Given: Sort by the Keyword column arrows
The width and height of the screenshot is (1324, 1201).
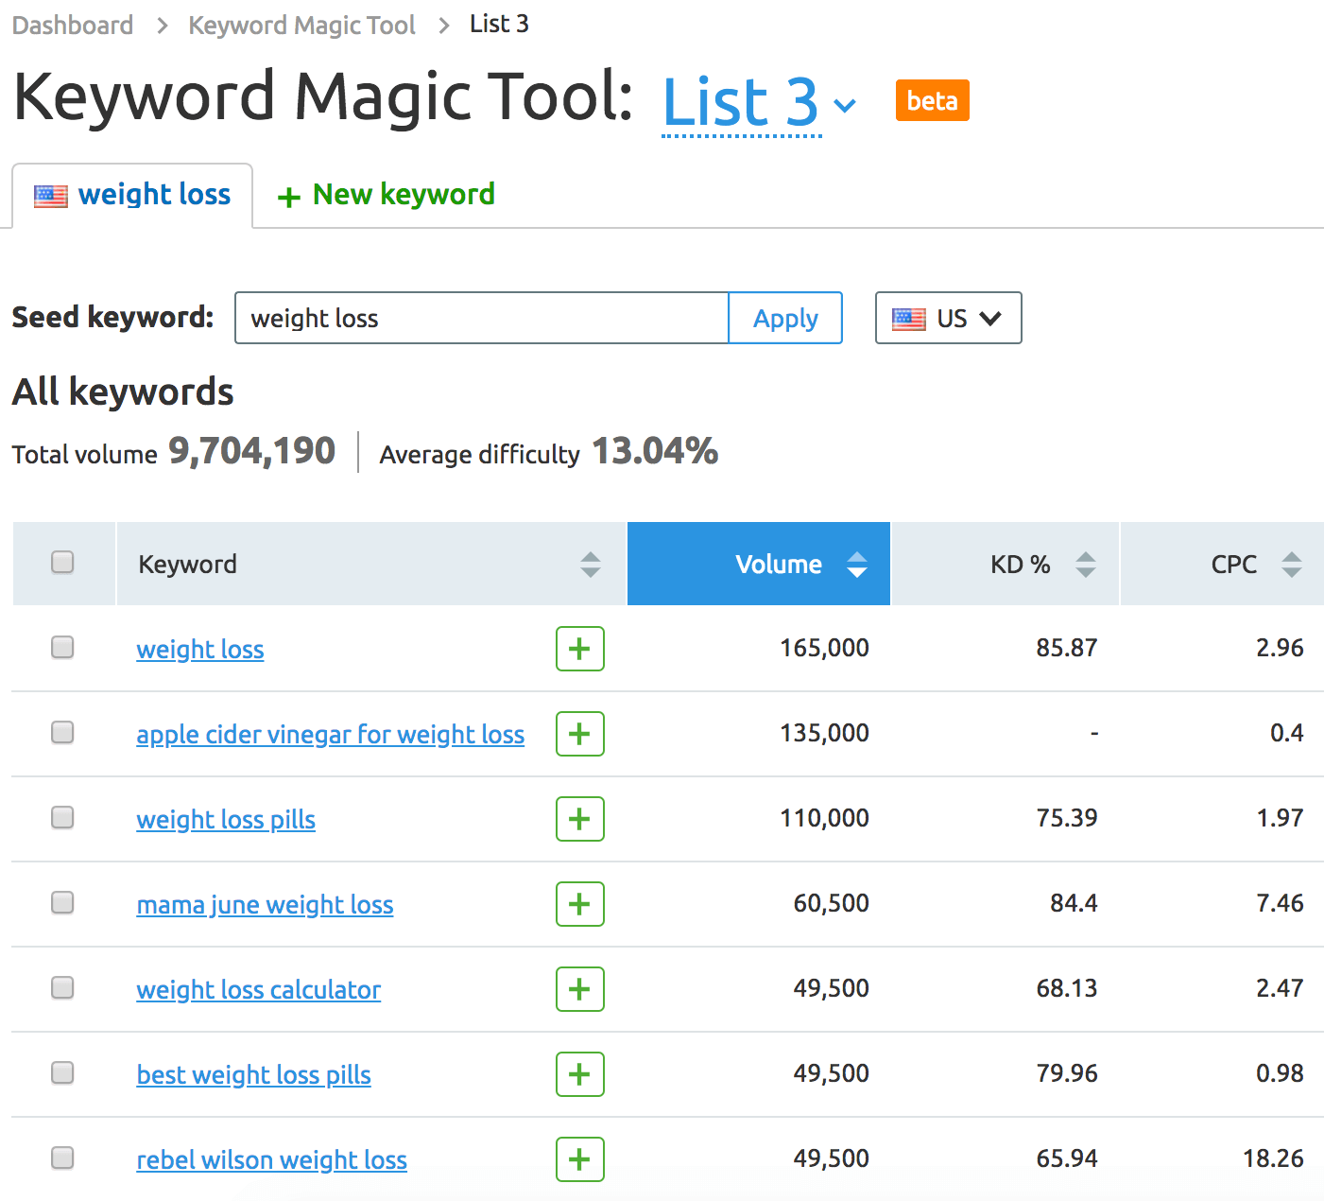Looking at the screenshot, I should [591, 565].
